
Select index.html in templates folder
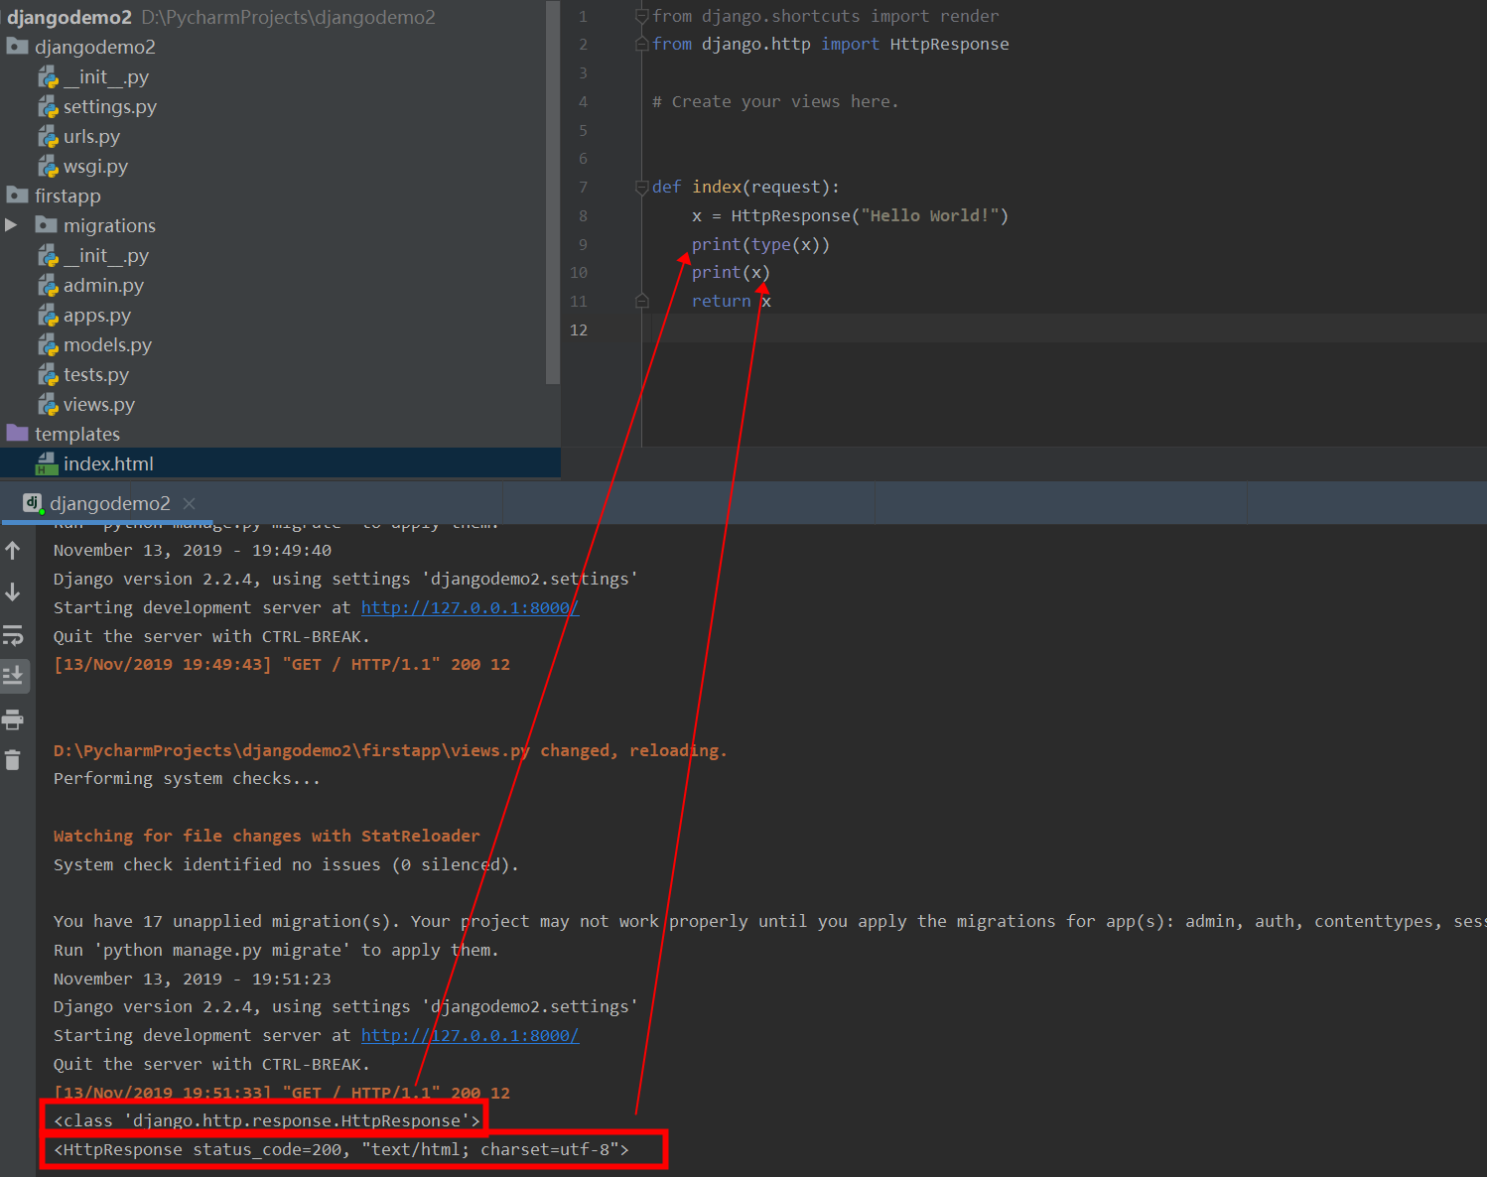point(108,463)
